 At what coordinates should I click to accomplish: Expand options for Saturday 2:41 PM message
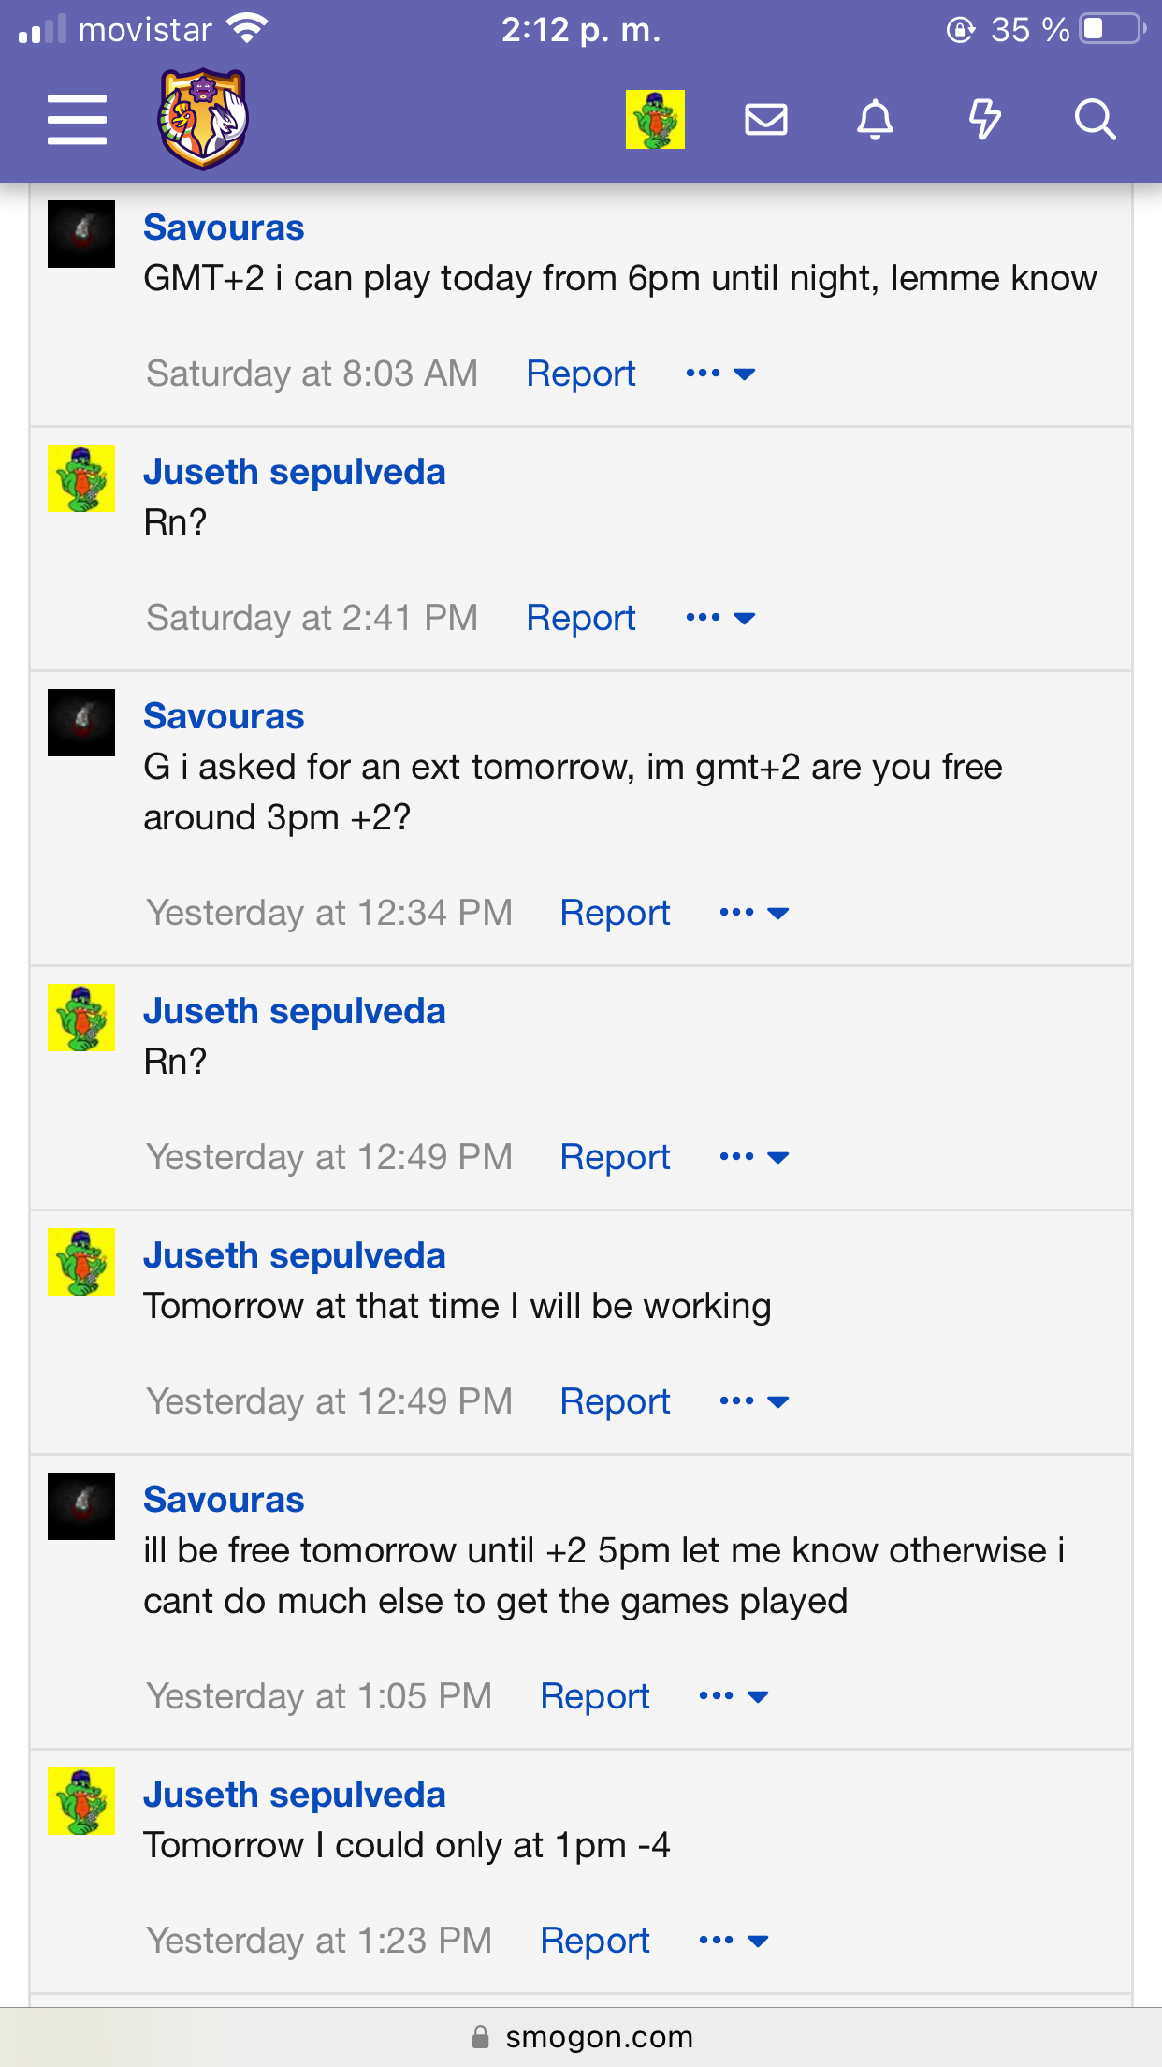pos(720,618)
